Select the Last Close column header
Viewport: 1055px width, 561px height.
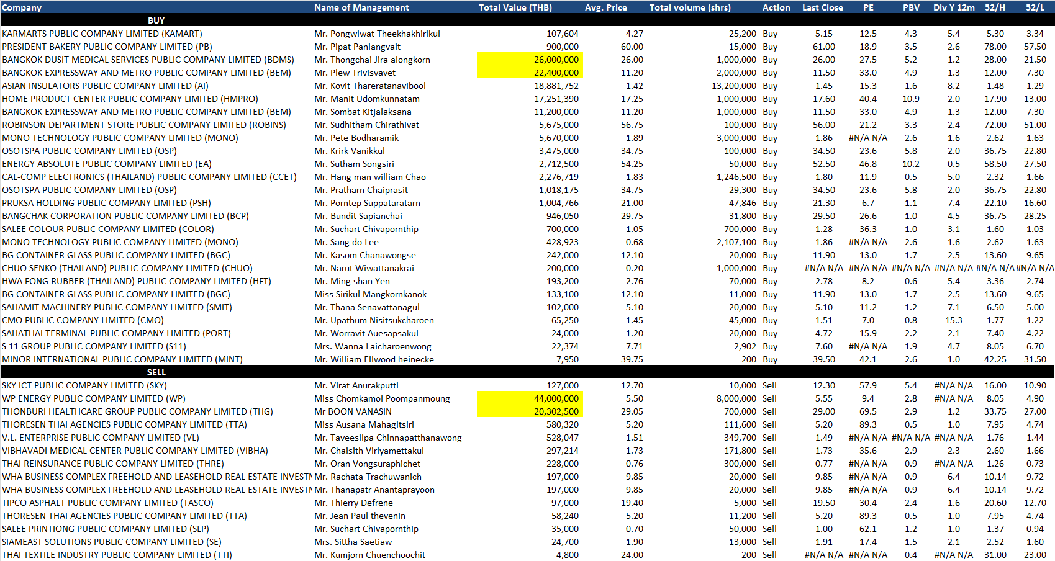[x=822, y=7]
